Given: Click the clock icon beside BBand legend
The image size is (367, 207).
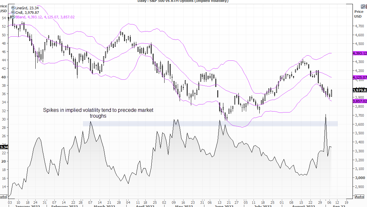Looking at the screenshot, I should [13, 17].
